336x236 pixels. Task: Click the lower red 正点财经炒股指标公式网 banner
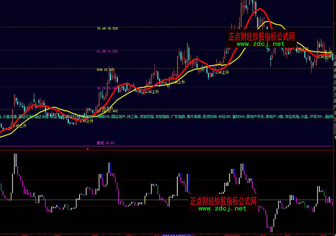pyautogui.click(x=224, y=201)
